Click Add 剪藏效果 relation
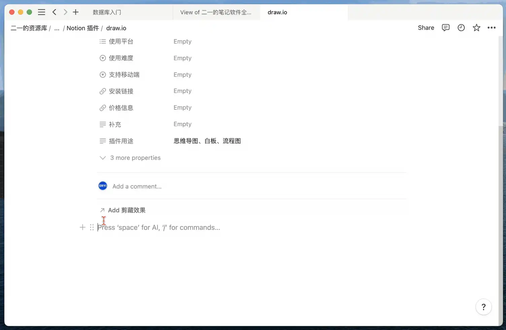Screen dimensions: 506x330 [126, 210]
